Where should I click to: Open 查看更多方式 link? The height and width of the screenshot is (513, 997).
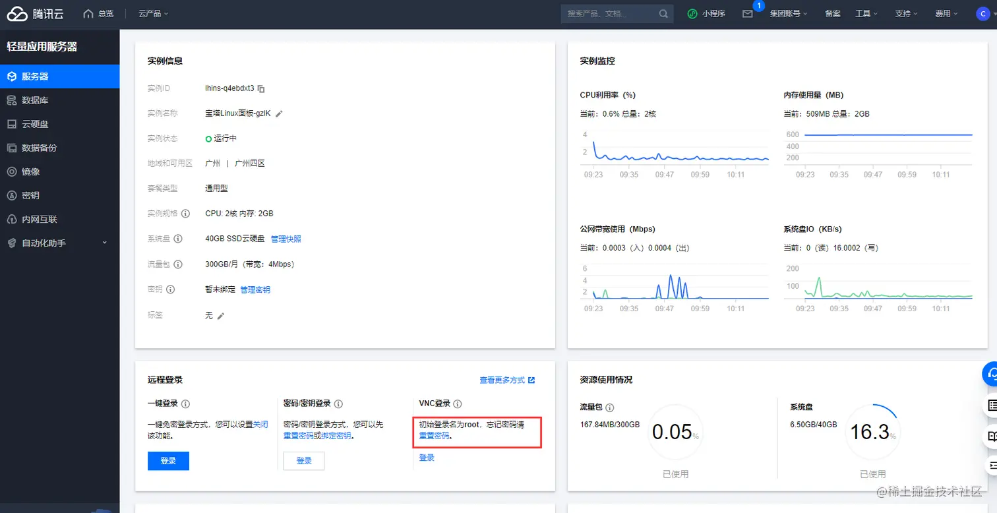click(x=507, y=380)
